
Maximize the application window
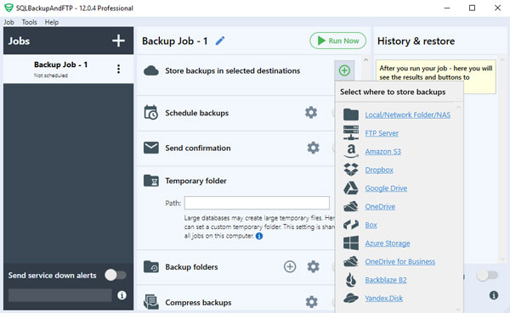(473, 8)
